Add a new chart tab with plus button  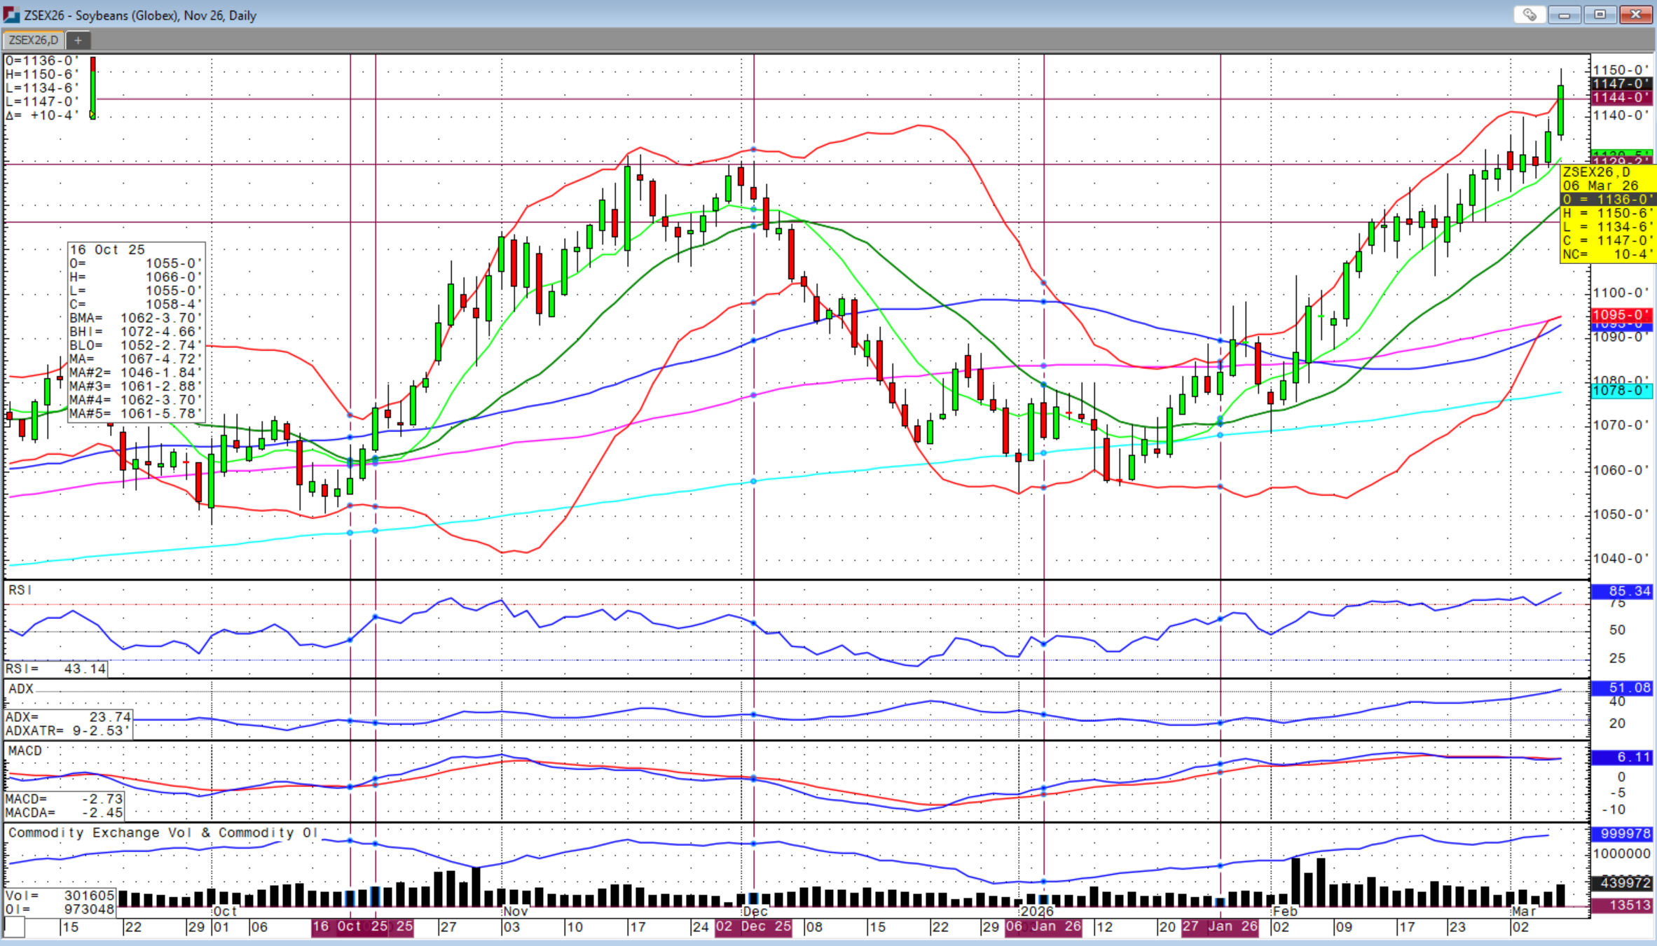point(78,40)
